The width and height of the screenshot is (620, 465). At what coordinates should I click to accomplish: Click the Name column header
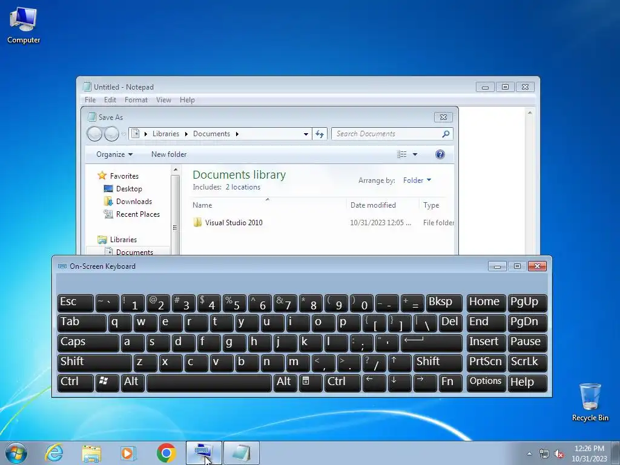(x=268, y=205)
